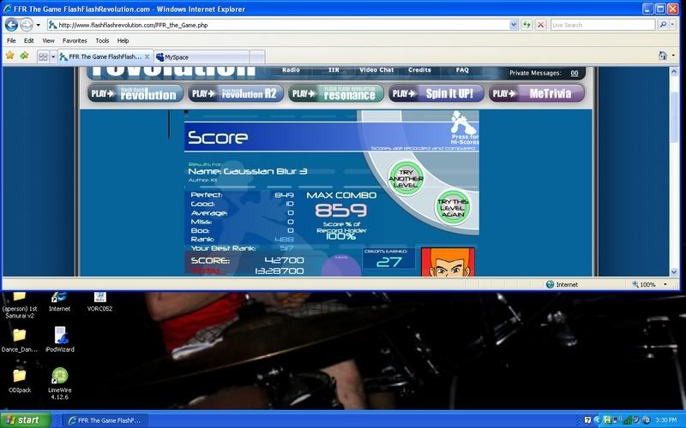Click the Windows Start button
This screenshot has height=428, width=686.
(23, 419)
